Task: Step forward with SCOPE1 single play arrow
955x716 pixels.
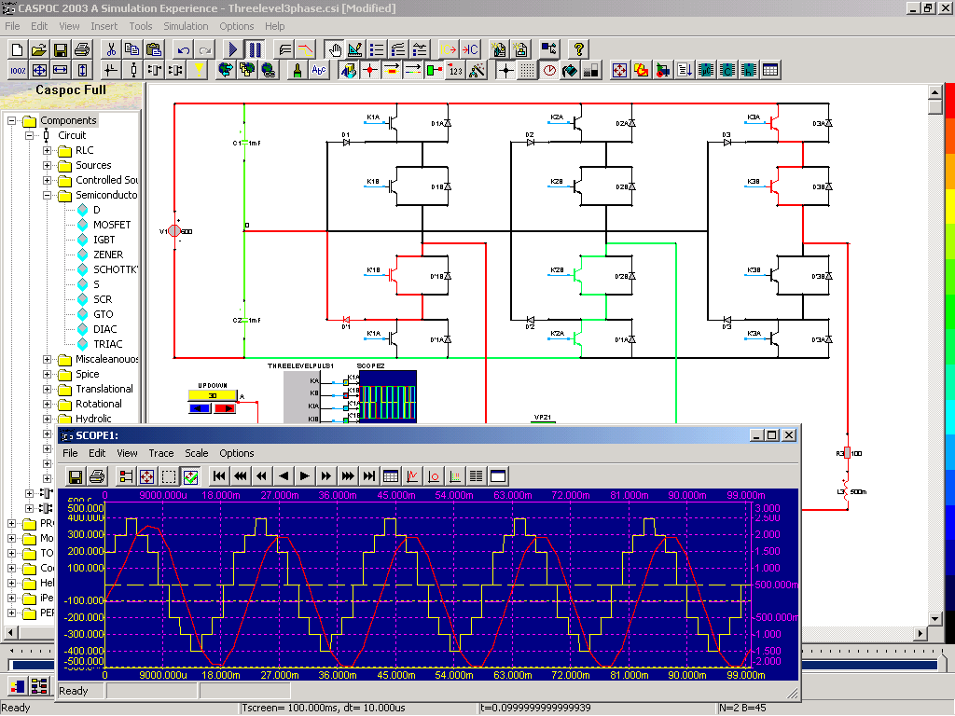Action: point(305,476)
